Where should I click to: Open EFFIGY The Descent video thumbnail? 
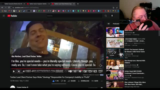[x=115, y=53]
